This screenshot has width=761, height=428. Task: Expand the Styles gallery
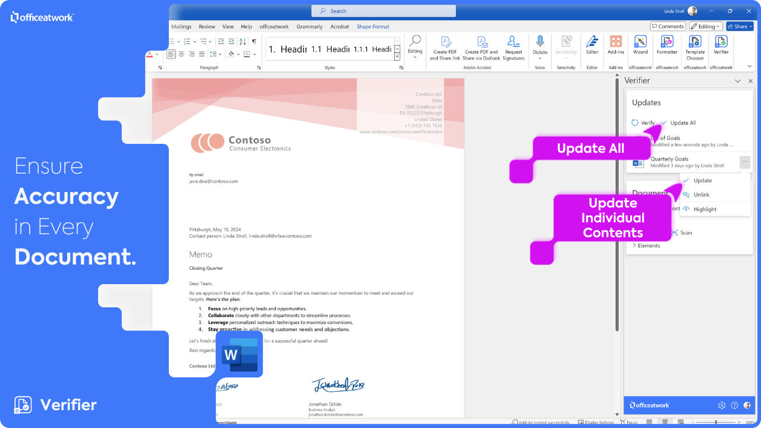[x=397, y=57]
